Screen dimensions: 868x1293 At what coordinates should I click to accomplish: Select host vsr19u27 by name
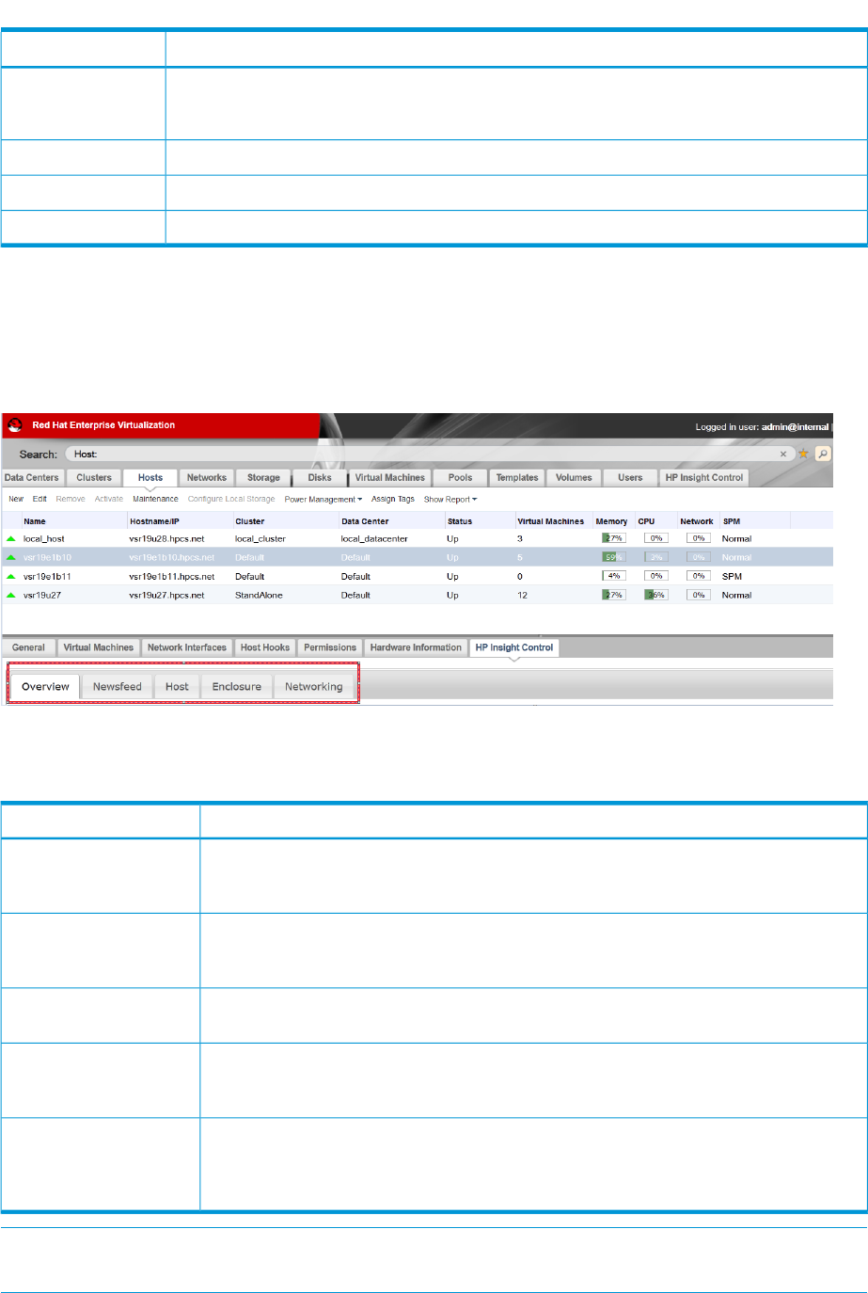(x=42, y=596)
